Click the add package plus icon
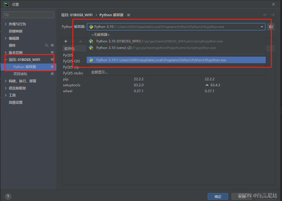 [66, 41]
